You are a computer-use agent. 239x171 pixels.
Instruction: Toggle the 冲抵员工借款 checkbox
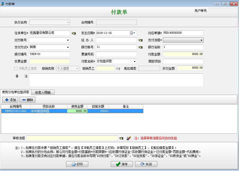click(16, 68)
